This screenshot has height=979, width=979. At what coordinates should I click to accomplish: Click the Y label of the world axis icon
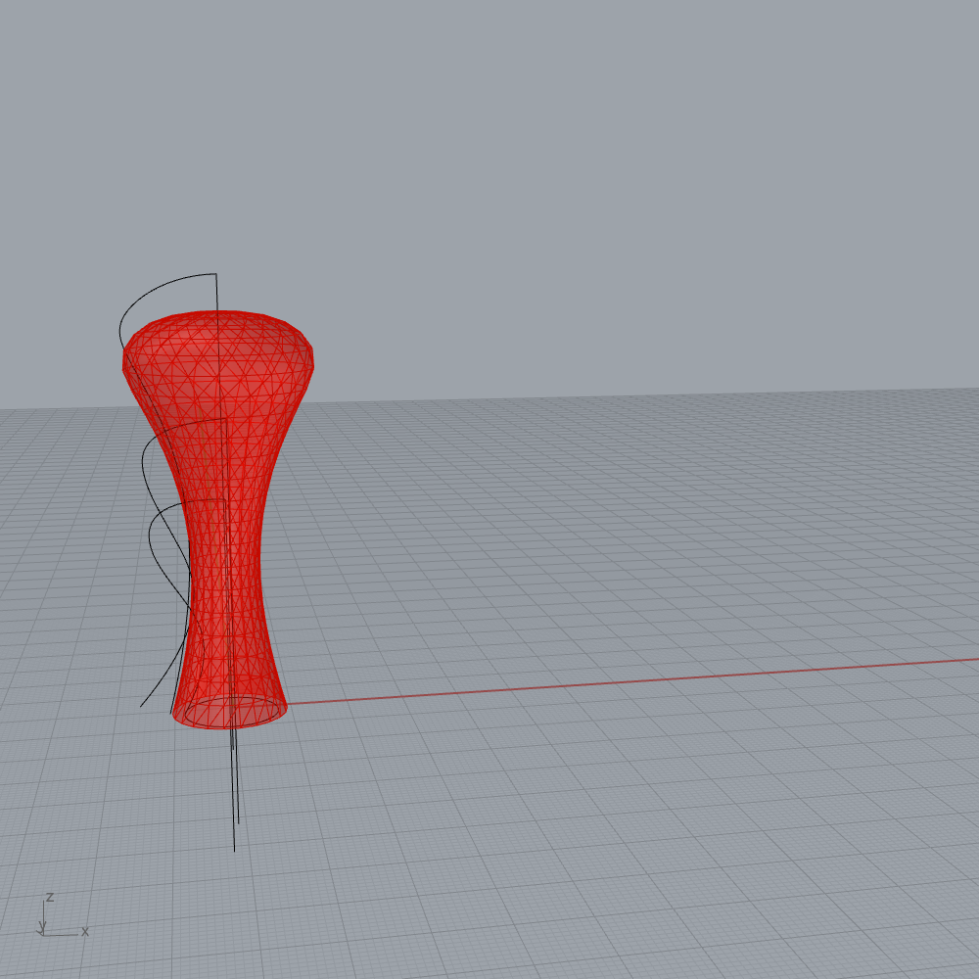[42, 926]
